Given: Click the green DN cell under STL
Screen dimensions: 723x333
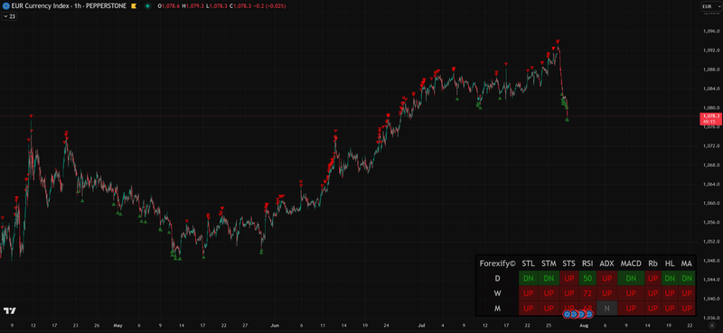Looking at the screenshot, I should pos(529,278).
